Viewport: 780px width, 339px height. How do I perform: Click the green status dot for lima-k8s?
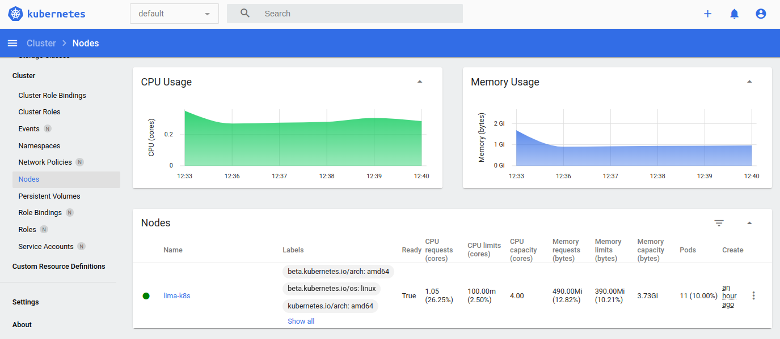(x=146, y=295)
